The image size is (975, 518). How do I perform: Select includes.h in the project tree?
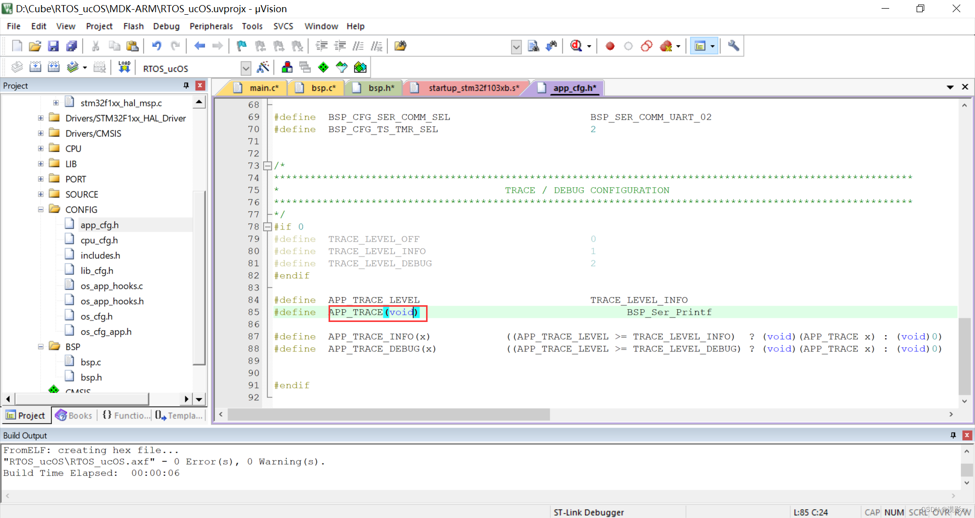[x=100, y=255]
